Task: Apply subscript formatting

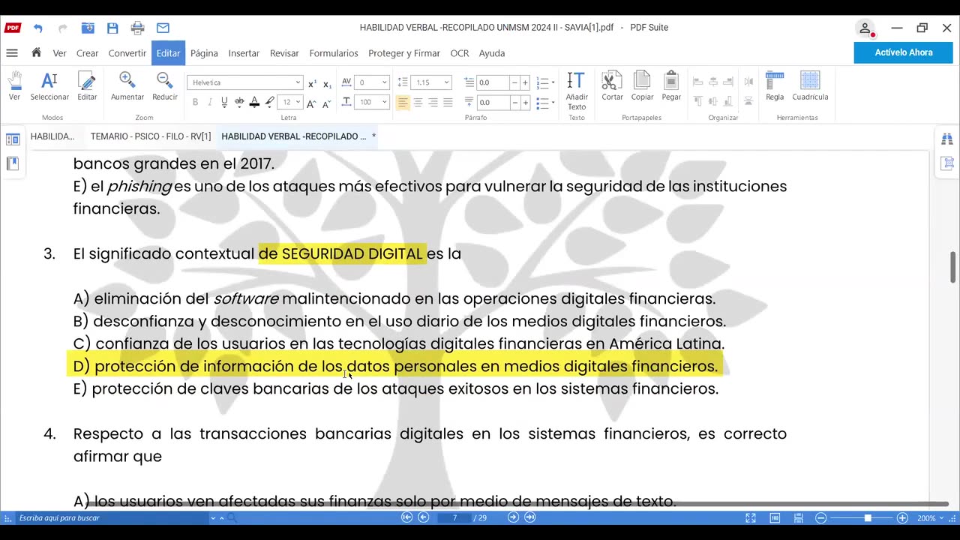Action: point(327,83)
